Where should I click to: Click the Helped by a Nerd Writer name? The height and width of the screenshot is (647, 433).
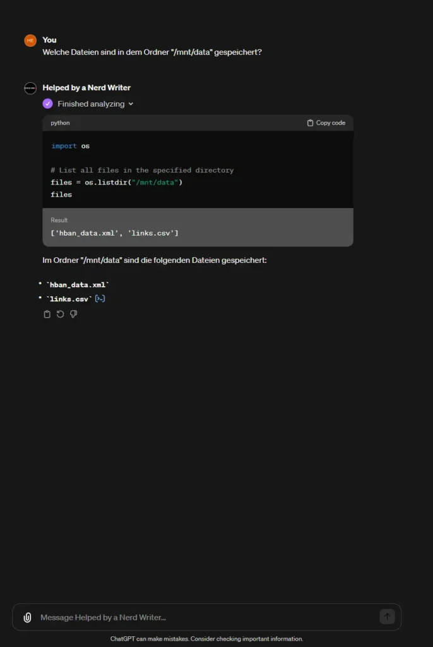point(86,87)
